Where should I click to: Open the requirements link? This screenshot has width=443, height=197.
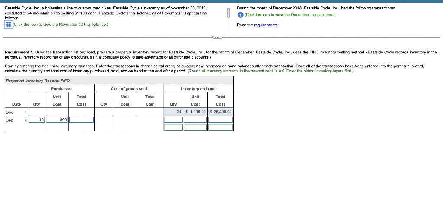click(266, 25)
